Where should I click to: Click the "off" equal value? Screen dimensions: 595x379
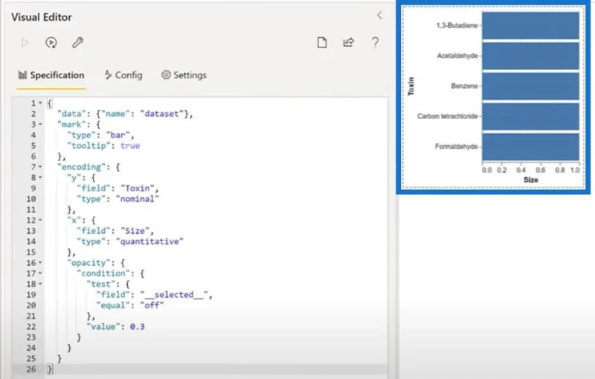(x=152, y=305)
